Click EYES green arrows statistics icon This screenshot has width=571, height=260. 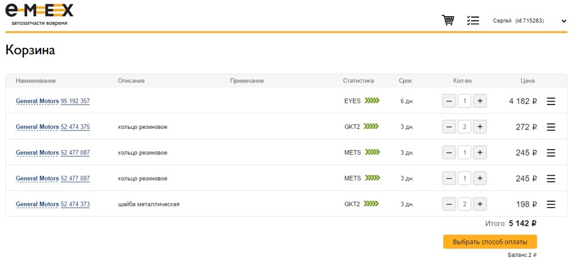372,101
